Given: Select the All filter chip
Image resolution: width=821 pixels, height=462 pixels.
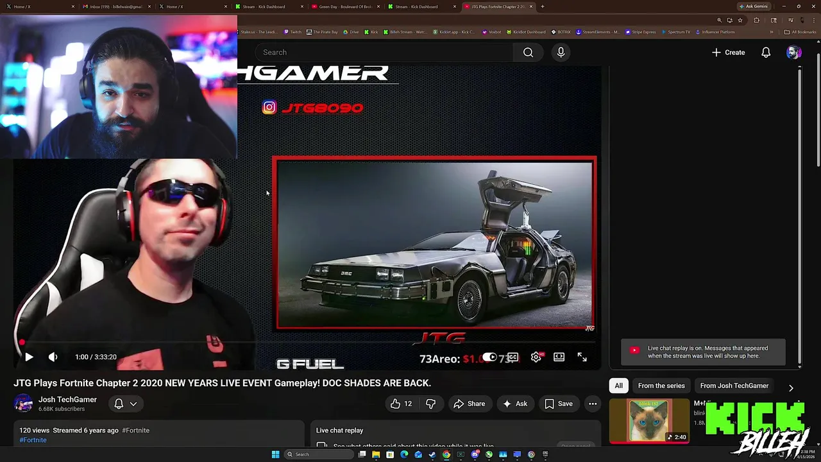Looking at the screenshot, I should [x=618, y=386].
